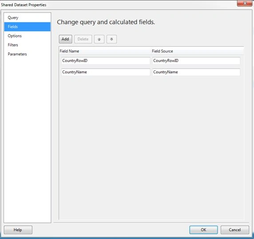
Task: Click the move field up arrow icon
Action: (99, 39)
